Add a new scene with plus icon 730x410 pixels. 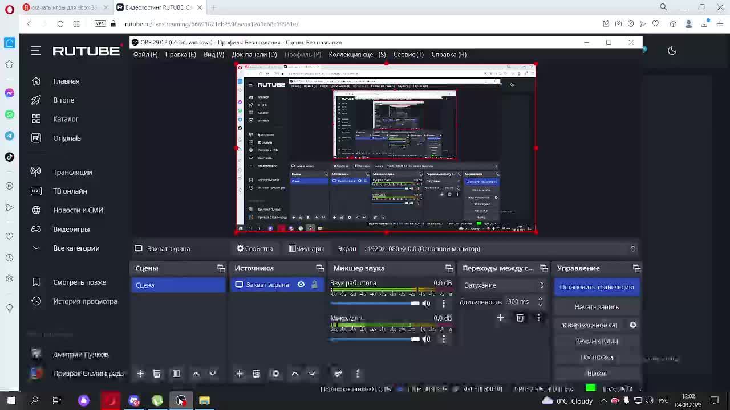pos(140,374)
